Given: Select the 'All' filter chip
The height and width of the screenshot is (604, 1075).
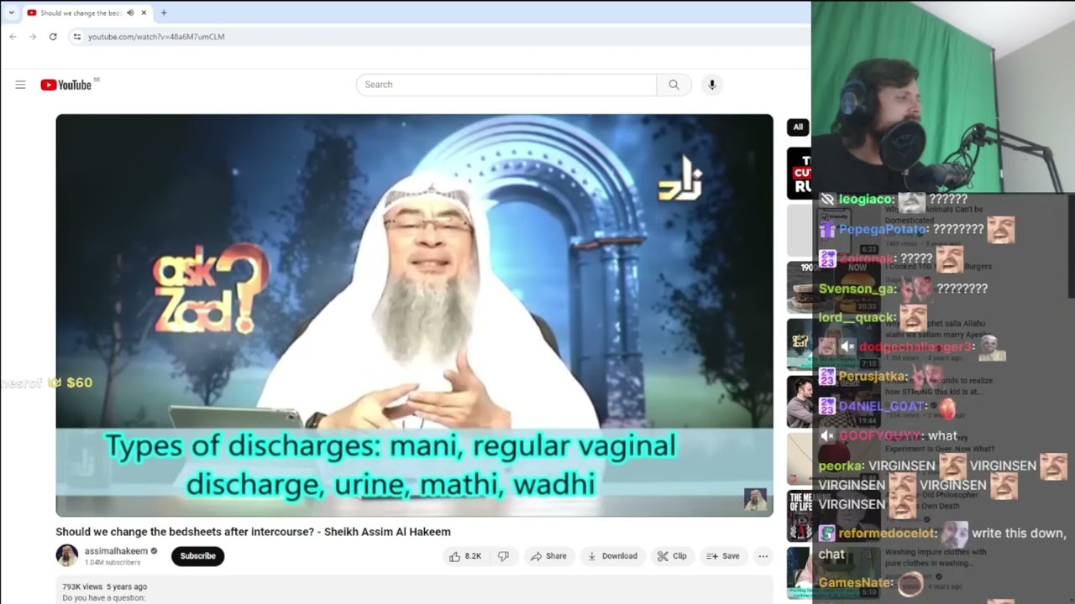Looking at the screenshot, I should (x=798, y=128).
